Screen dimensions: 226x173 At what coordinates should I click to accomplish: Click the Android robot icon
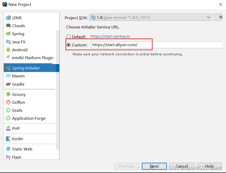[8, 50]
